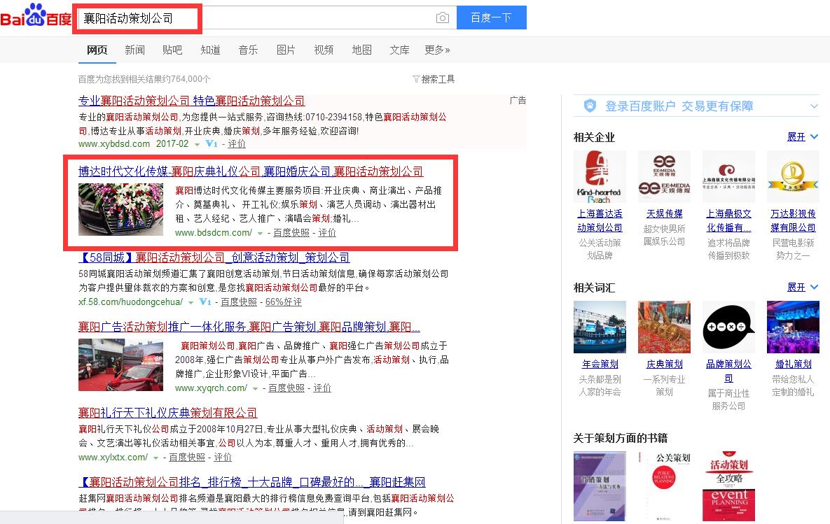Click 66%好评 rating link
The height and width of the screenshot is (524, 830).
tap(283, 302)
